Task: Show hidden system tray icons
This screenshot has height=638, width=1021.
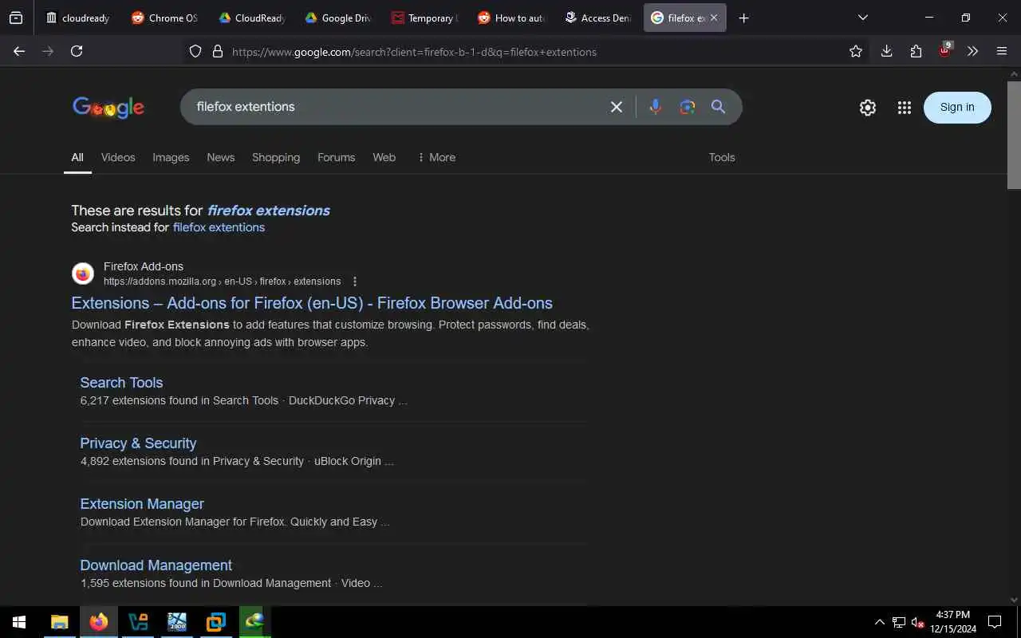Action: 880,622
